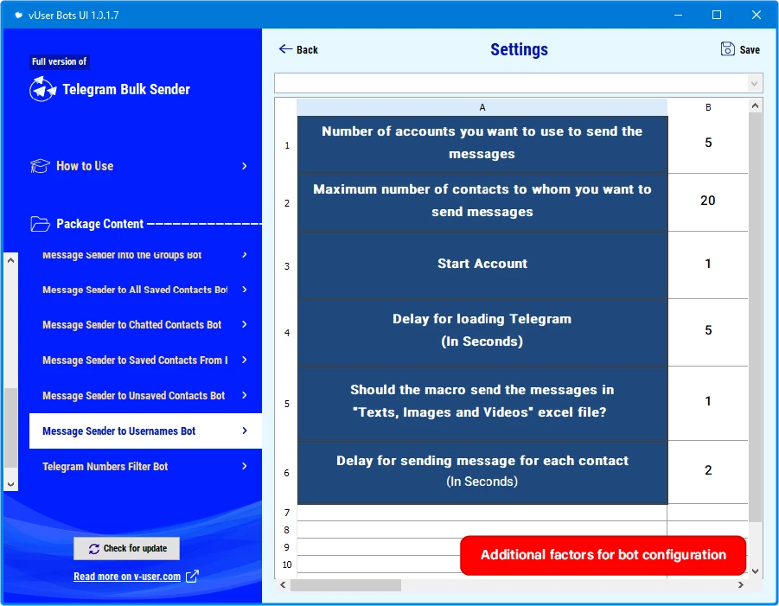This screenshot has width=779, height=606.
Task: Open Read more on v-user.com link
Action: (127, 577)
